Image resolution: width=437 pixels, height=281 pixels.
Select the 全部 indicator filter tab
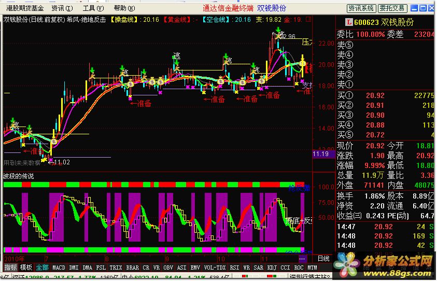(x=42, y=268)
